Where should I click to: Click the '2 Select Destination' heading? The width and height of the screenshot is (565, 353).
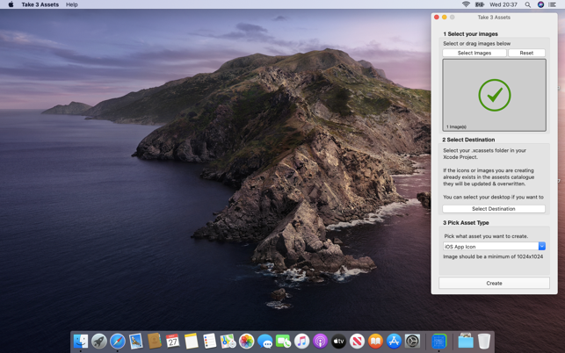coord(468,140)
